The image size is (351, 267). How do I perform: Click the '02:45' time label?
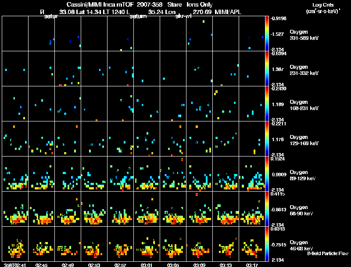(41, 265)
